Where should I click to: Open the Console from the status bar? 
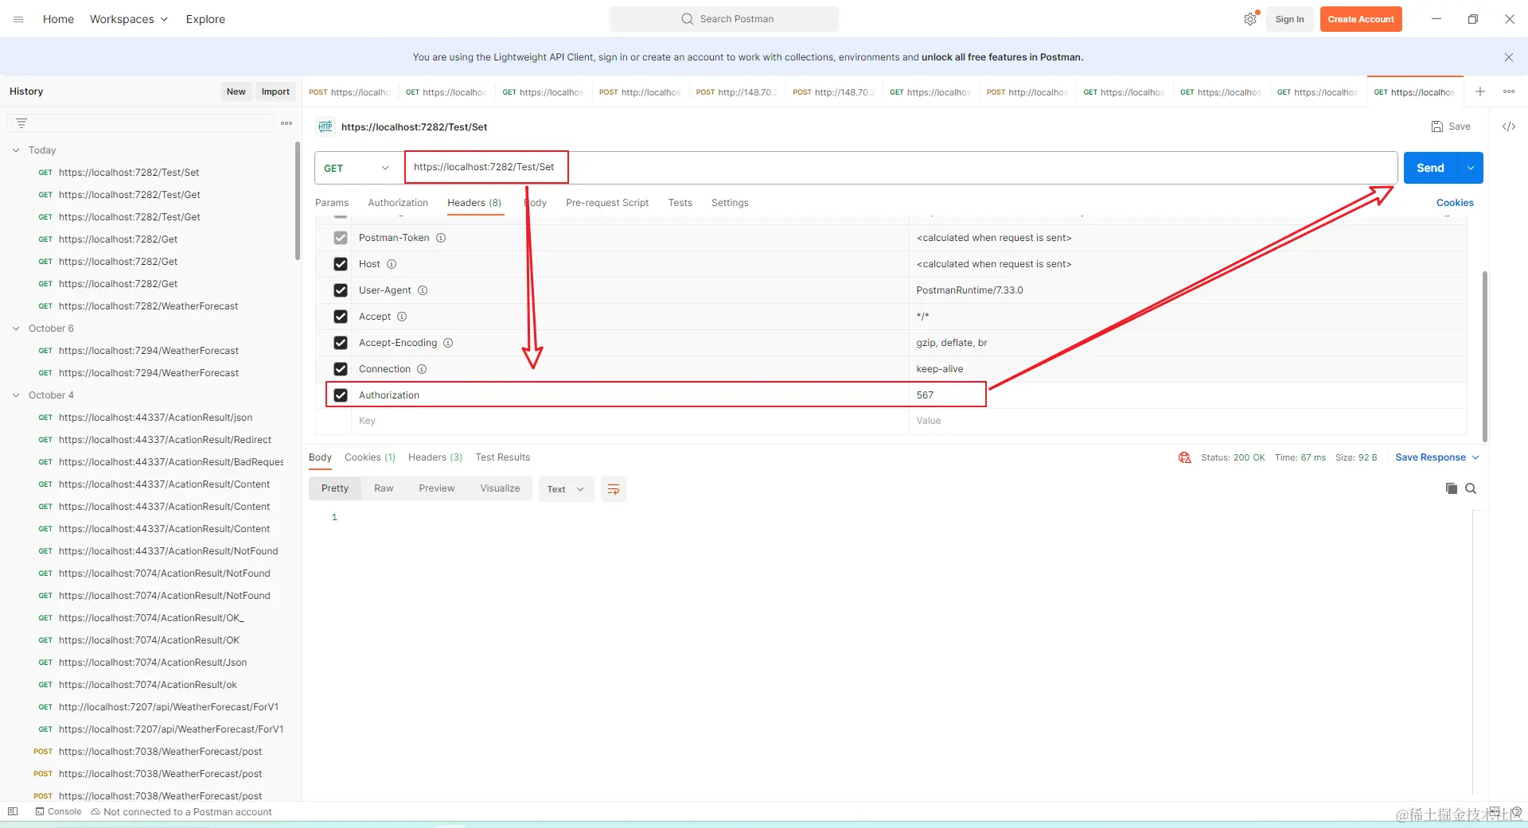pyautogui.click(x=58, y=811)
